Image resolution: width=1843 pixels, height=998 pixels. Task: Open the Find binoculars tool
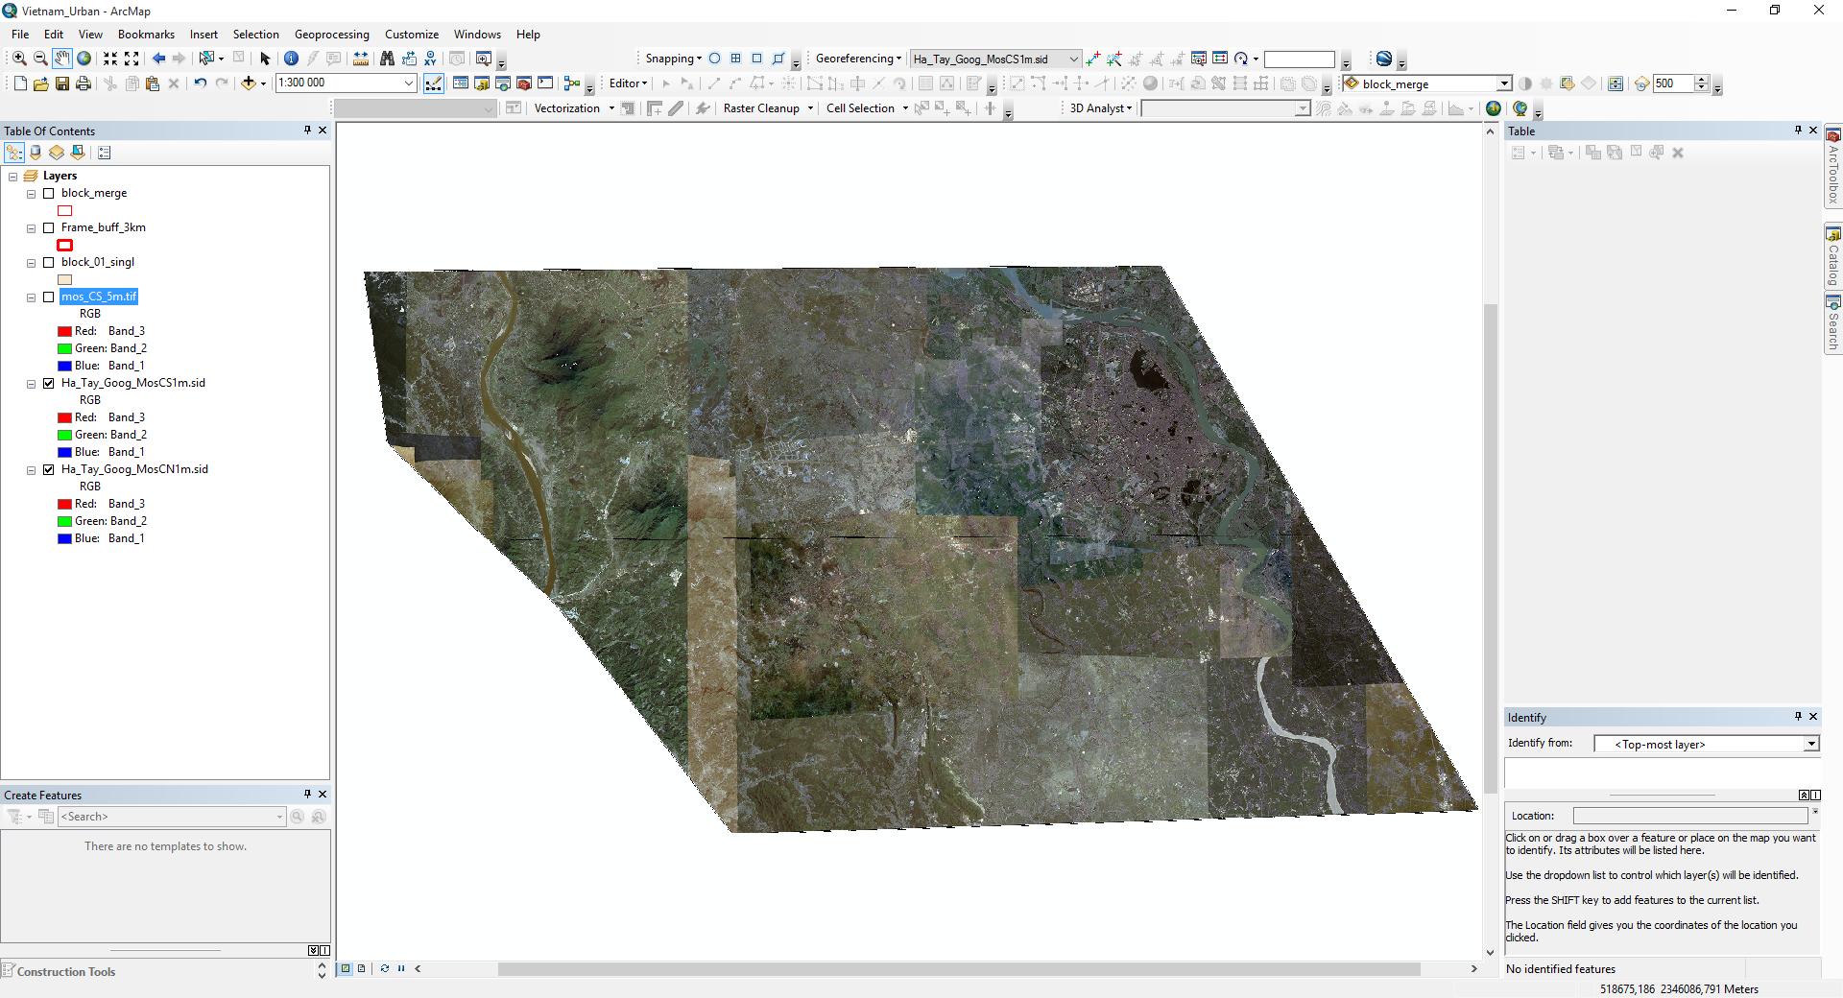coord(387,59)
